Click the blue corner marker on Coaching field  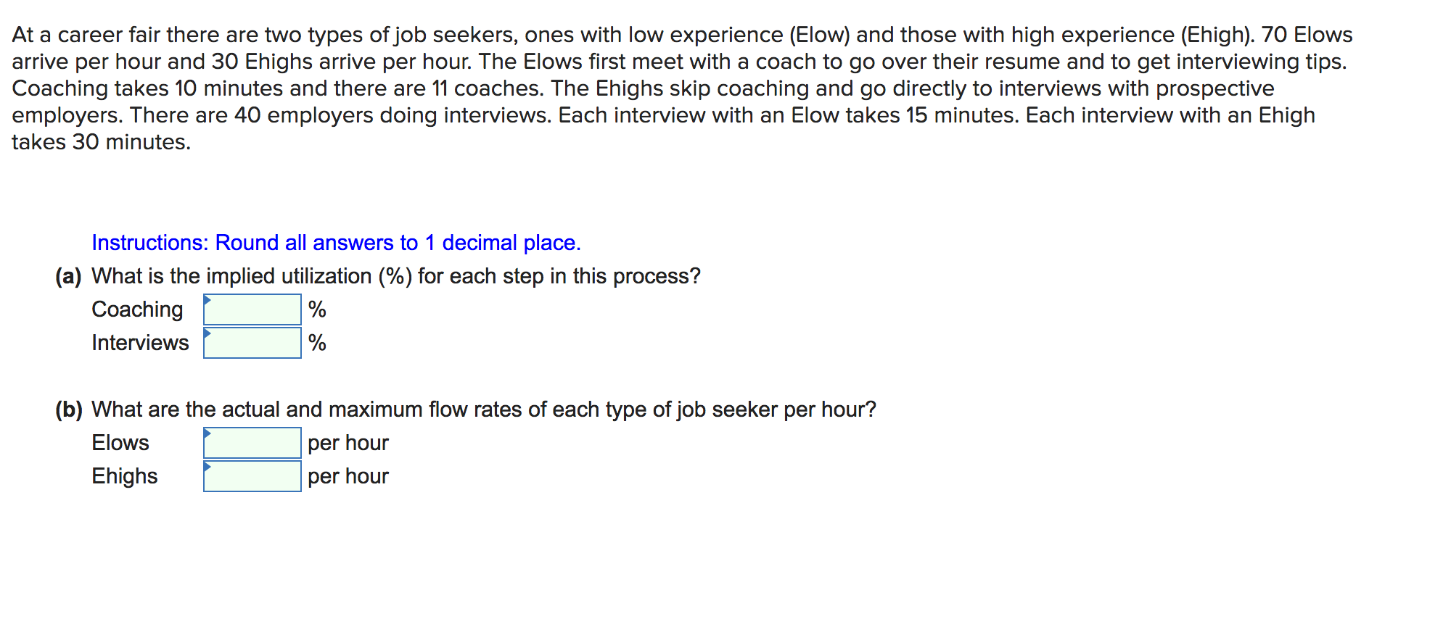point(207,299)
